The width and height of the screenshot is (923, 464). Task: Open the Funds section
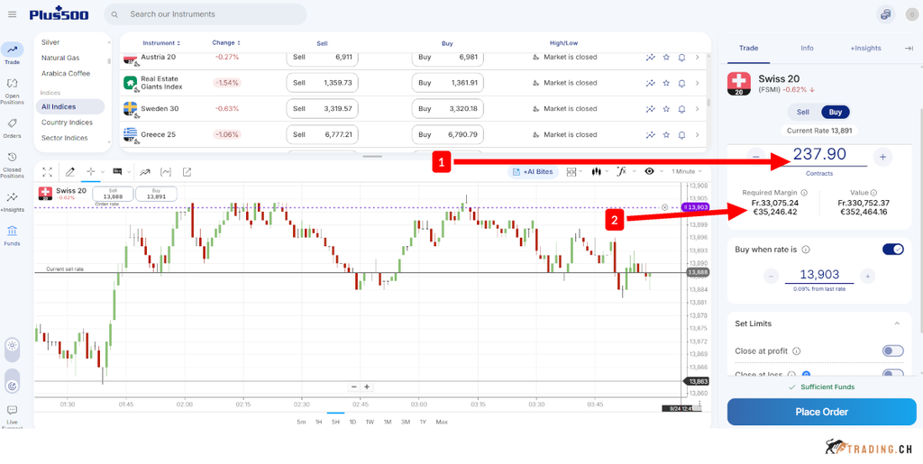13,234
